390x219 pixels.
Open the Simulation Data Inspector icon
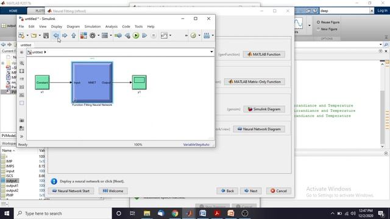tap(164, 35)
